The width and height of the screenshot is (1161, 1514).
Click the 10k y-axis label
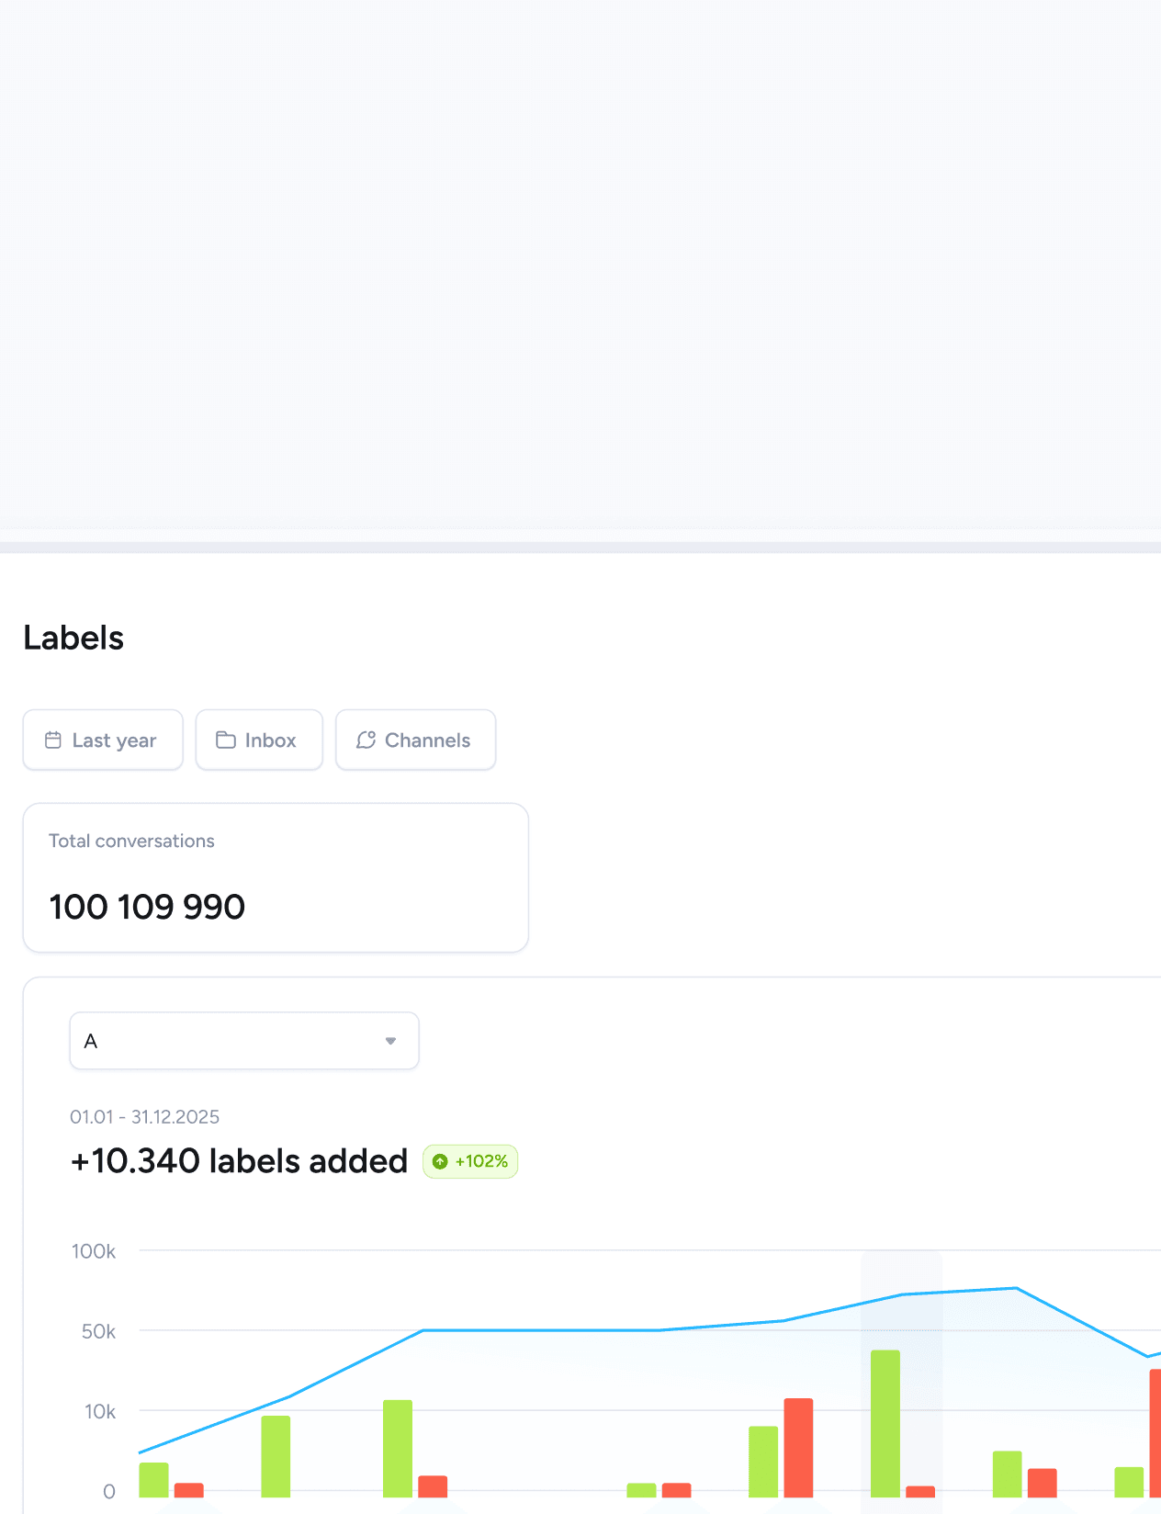click(99, 1411)
